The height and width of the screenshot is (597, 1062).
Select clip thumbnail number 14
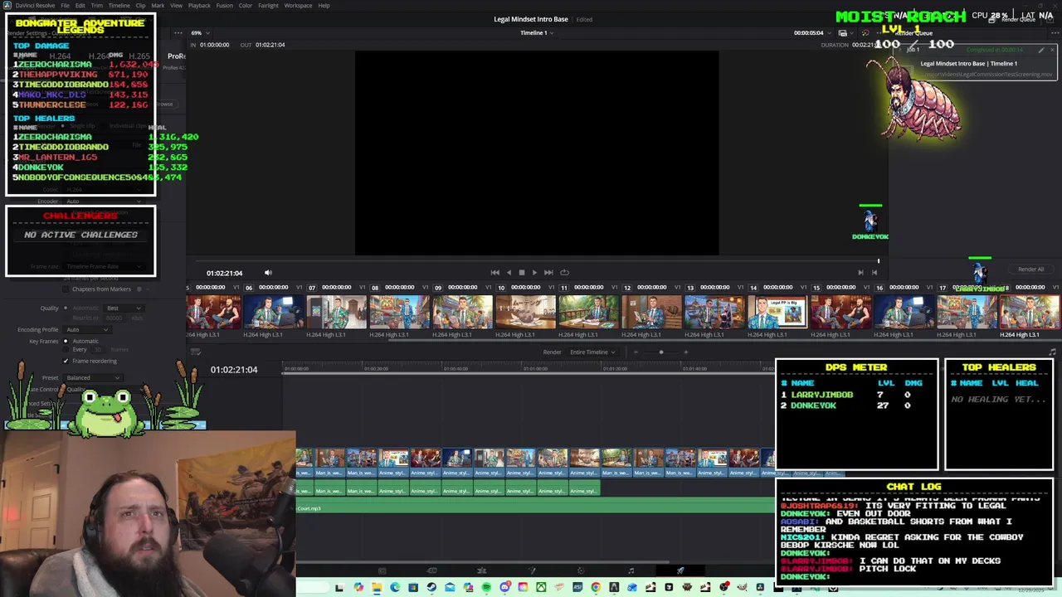777,313
